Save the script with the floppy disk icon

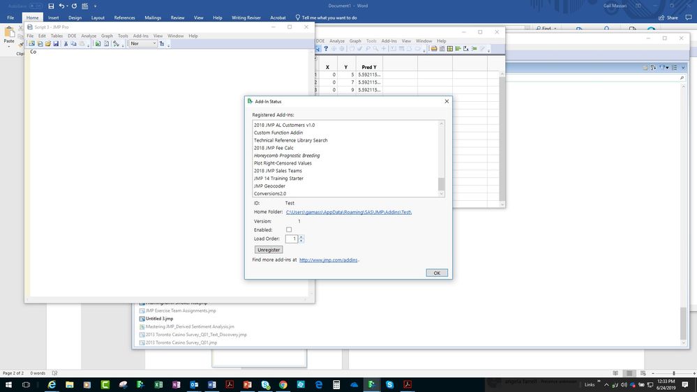(56, 43)
